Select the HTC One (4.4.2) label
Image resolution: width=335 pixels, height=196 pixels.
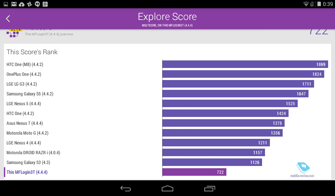click(20, 113)
